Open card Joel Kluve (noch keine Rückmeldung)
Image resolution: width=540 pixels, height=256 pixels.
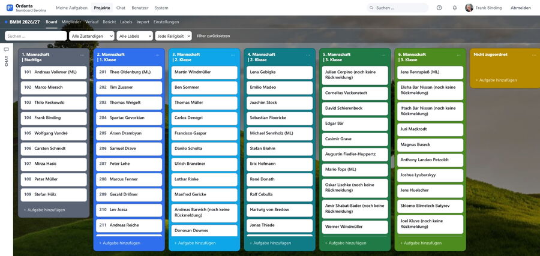[x=430, y=224]
